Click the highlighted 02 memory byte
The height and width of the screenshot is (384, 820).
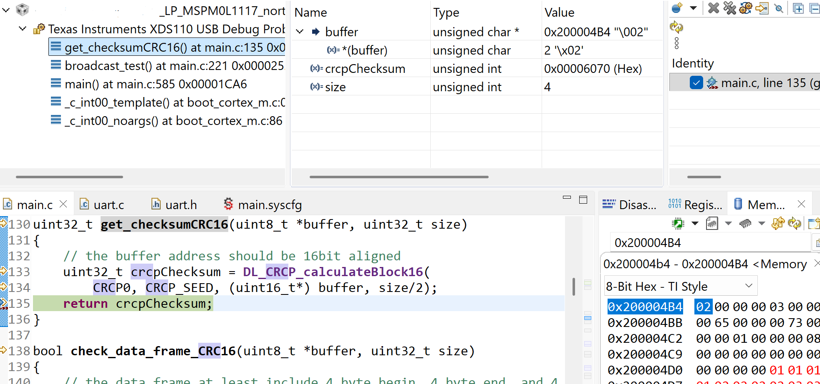point(703,307)
